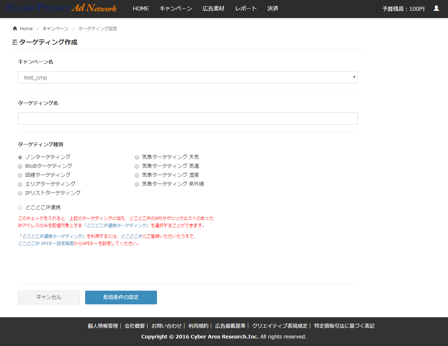This screenshot has width=448, height=346.
Task: Open the キャンペーン名 dropdown
Action: point(188,77)
